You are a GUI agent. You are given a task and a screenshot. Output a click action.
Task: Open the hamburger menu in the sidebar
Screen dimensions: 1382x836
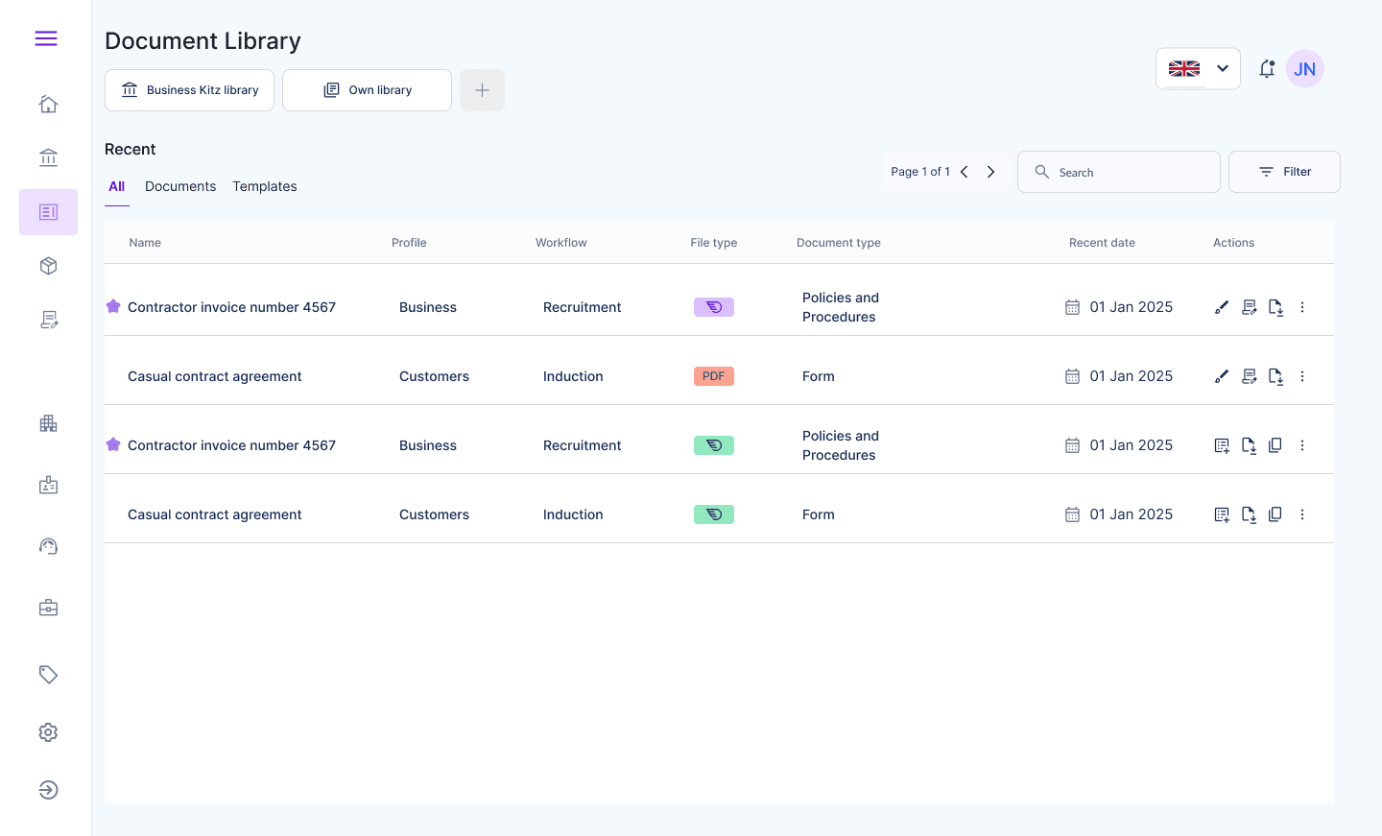[46, 38]
